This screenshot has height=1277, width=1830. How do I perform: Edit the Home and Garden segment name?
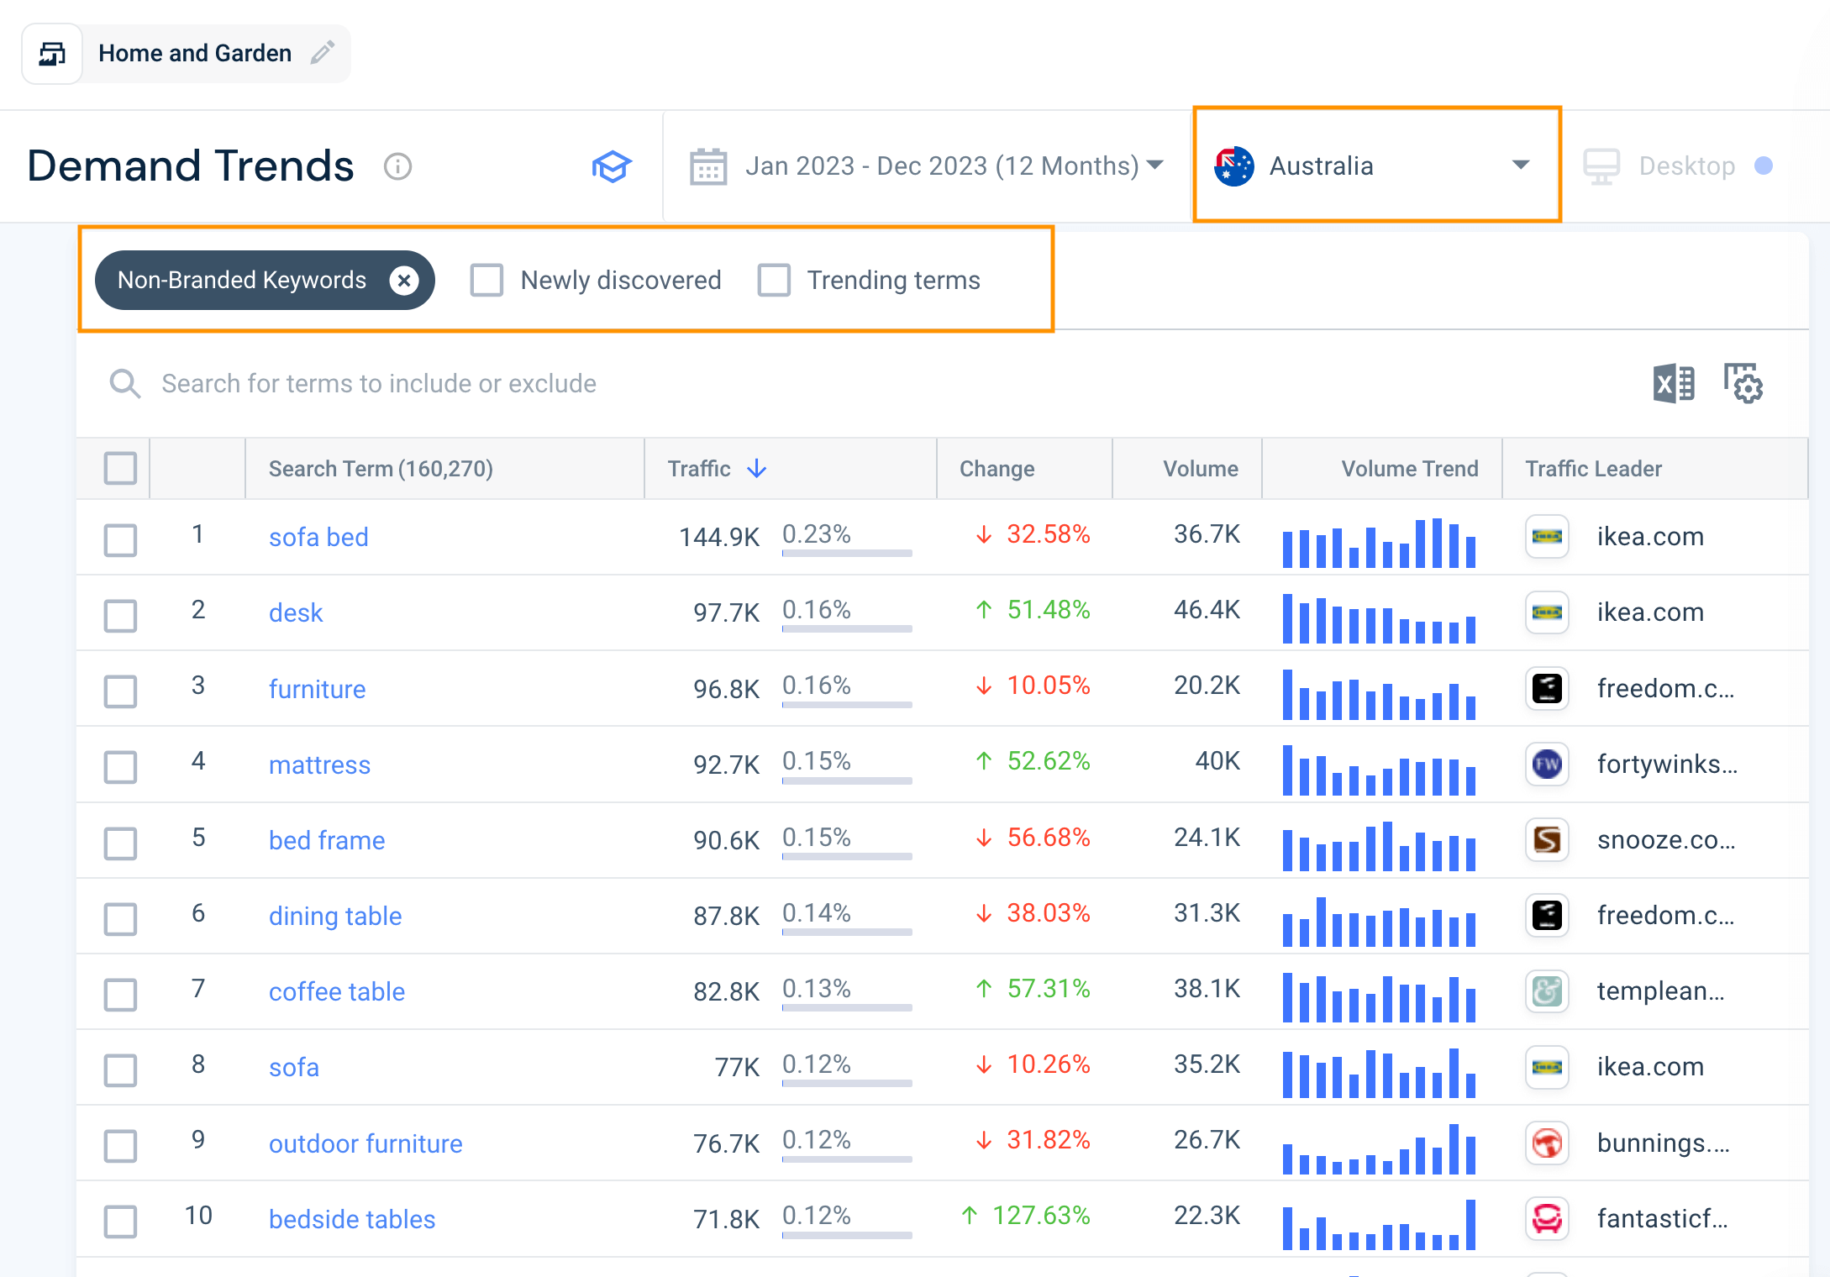click(323, 53)
